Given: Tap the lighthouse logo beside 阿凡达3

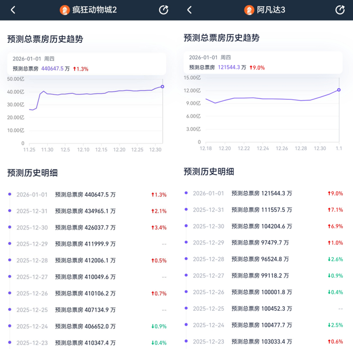Looking at the screenshot, I should point(249,10).
